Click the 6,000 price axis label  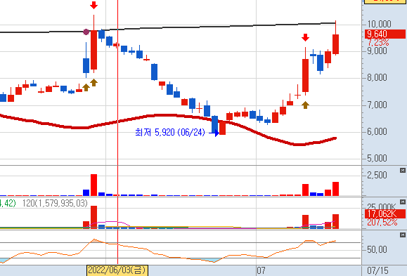point(377,131)
